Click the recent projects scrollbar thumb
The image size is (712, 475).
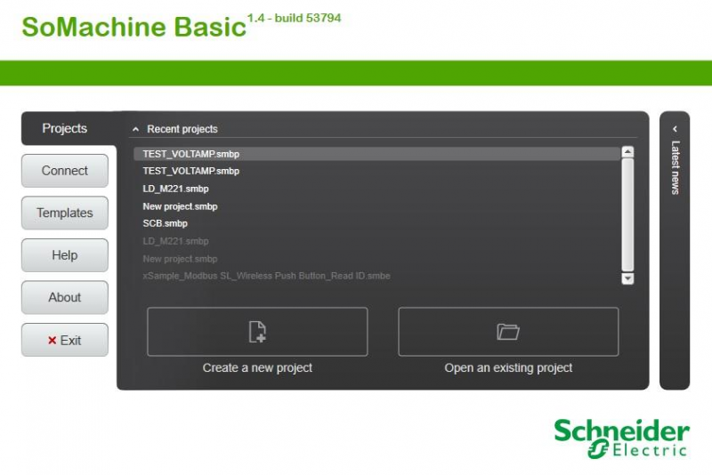tap(627, 215)
